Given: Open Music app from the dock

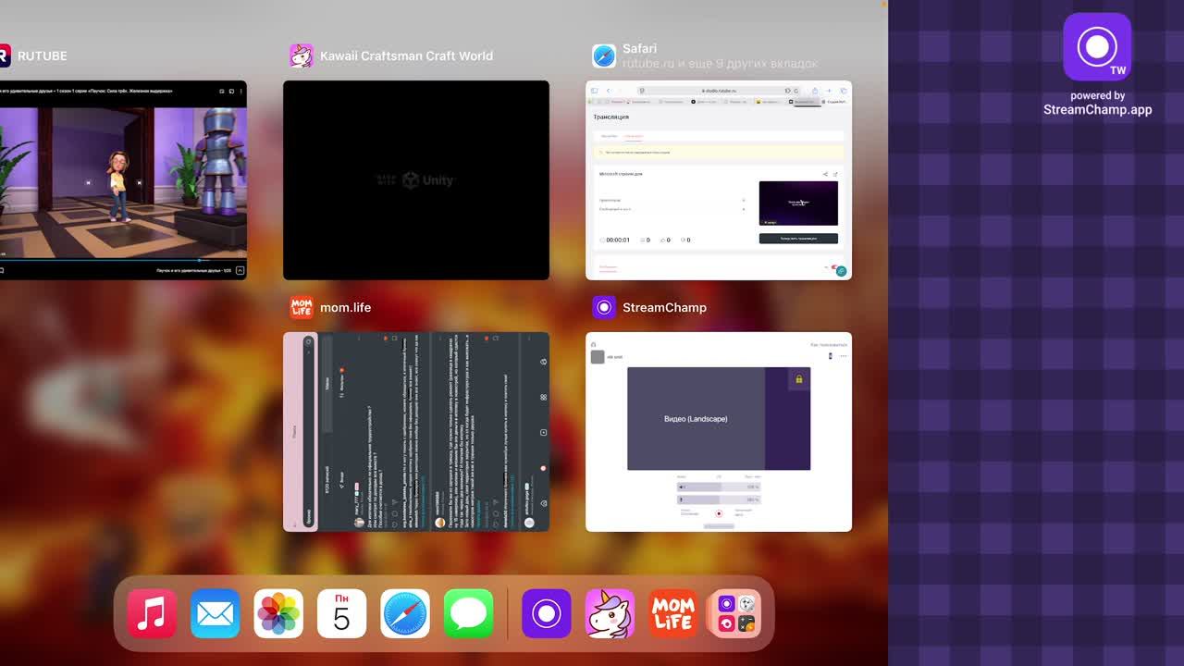Looking at the screenshot, I should pyautogui.click(x=152, y=613).
